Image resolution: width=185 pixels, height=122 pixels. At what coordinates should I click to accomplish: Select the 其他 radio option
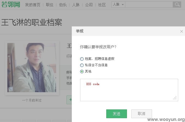82,72
